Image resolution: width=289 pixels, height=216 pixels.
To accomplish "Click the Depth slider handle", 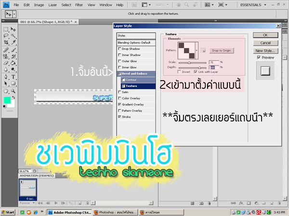I will click(199, 67).
